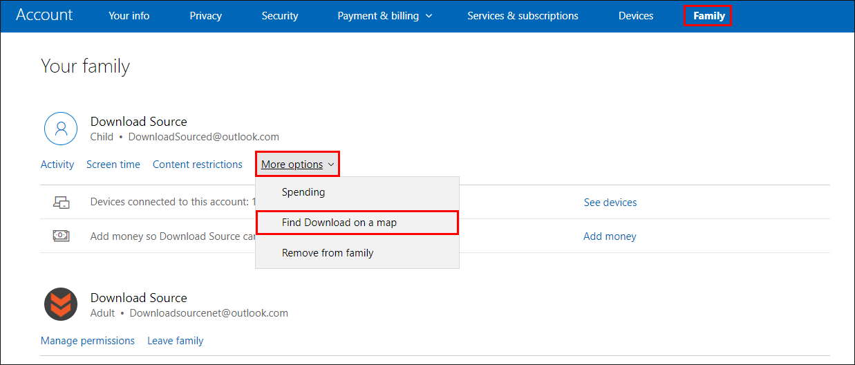
Task: Select Find Download on a map
Action: pos(357,223)
